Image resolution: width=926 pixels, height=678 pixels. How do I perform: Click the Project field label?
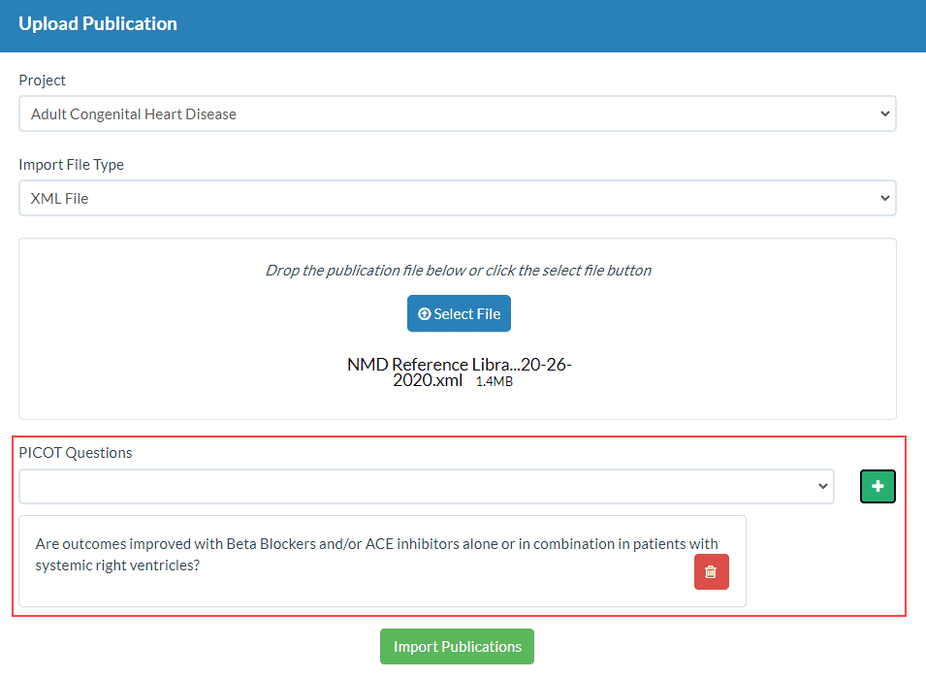click(43, 81)
